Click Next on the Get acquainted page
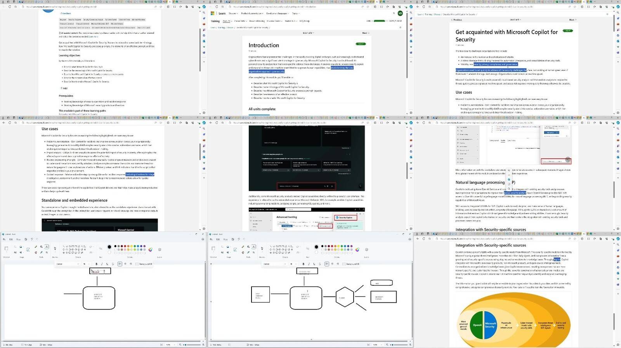The image size is (621, 348). pos(572,20)
